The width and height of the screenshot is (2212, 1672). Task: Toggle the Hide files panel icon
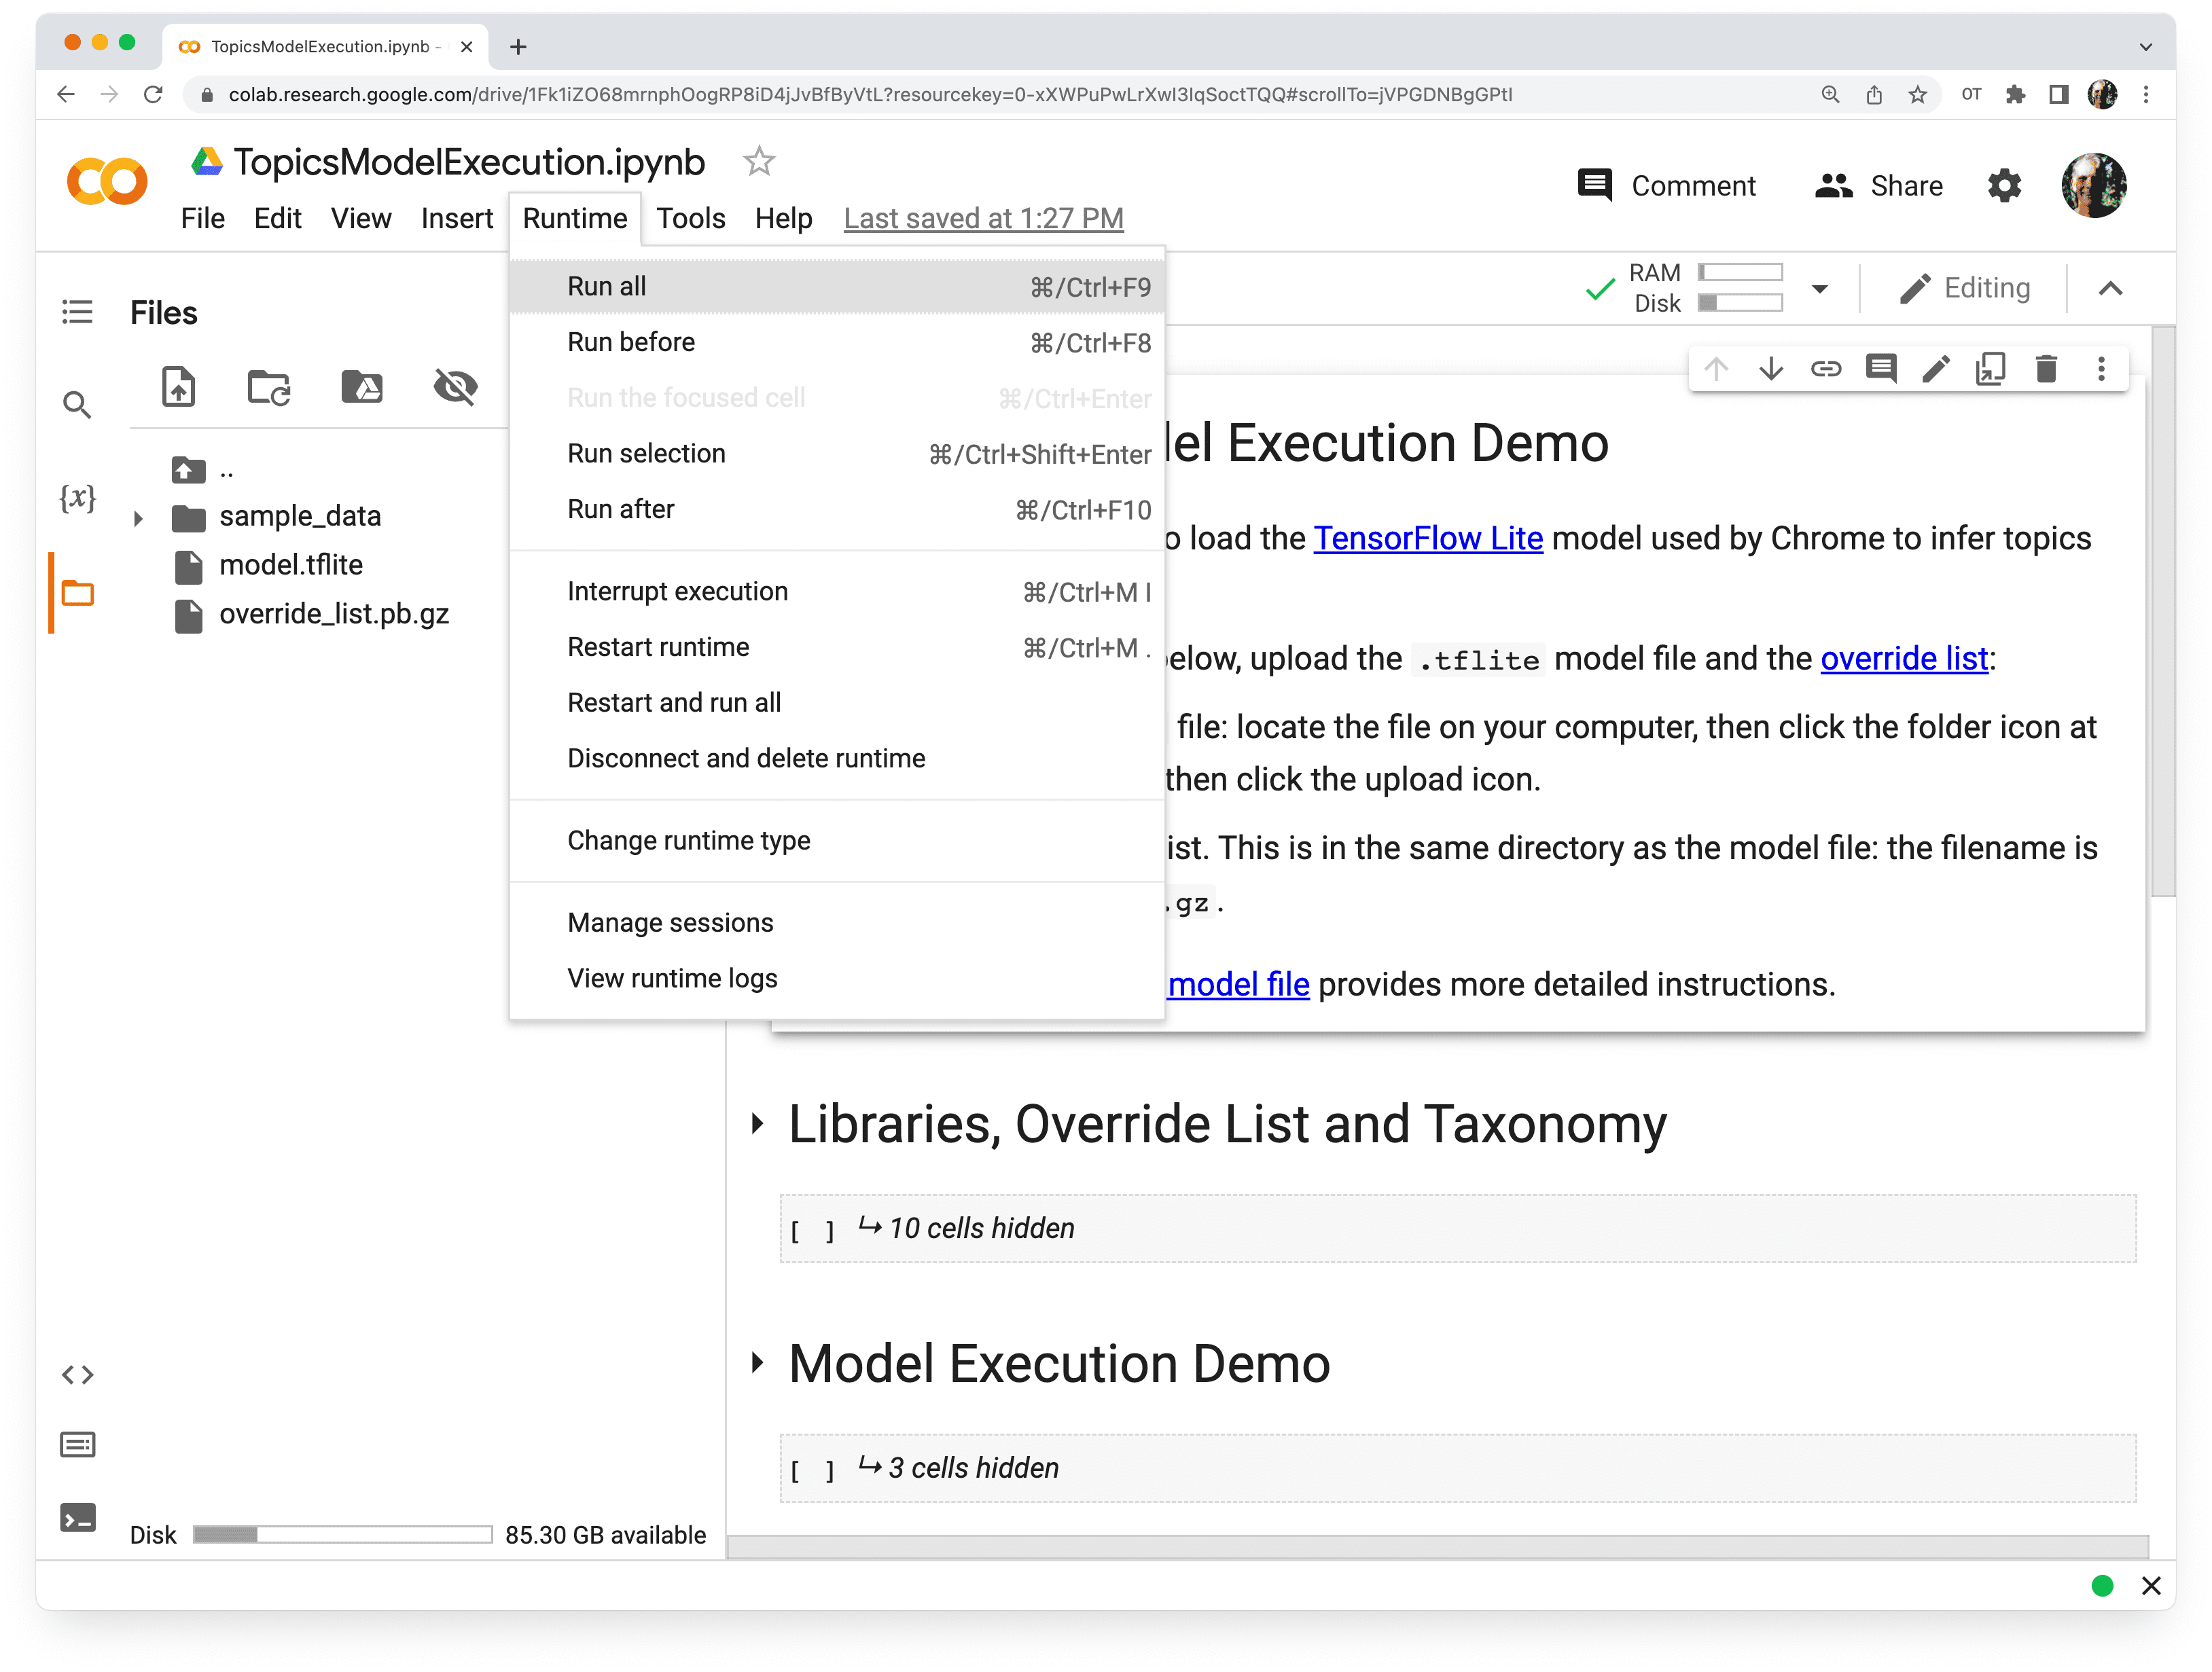453,386
